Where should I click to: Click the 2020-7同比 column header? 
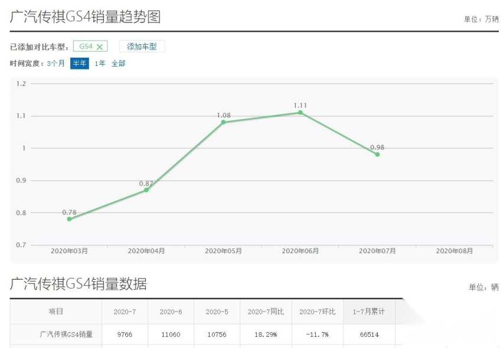point(266,311)
